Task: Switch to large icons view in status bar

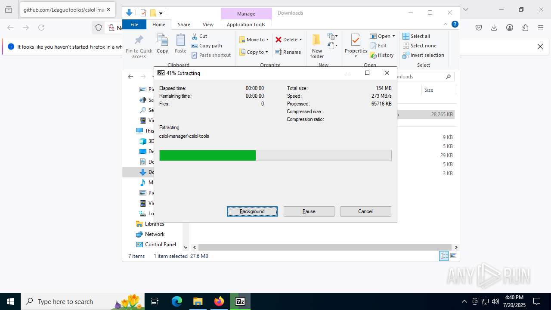Action: 453,256
